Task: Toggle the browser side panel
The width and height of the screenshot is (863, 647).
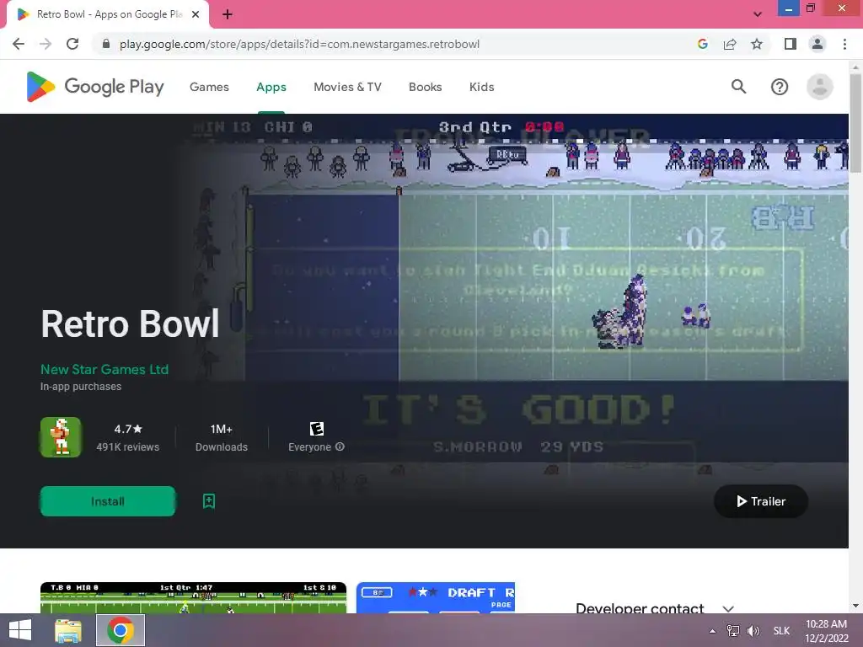Action: click(791, 44)
